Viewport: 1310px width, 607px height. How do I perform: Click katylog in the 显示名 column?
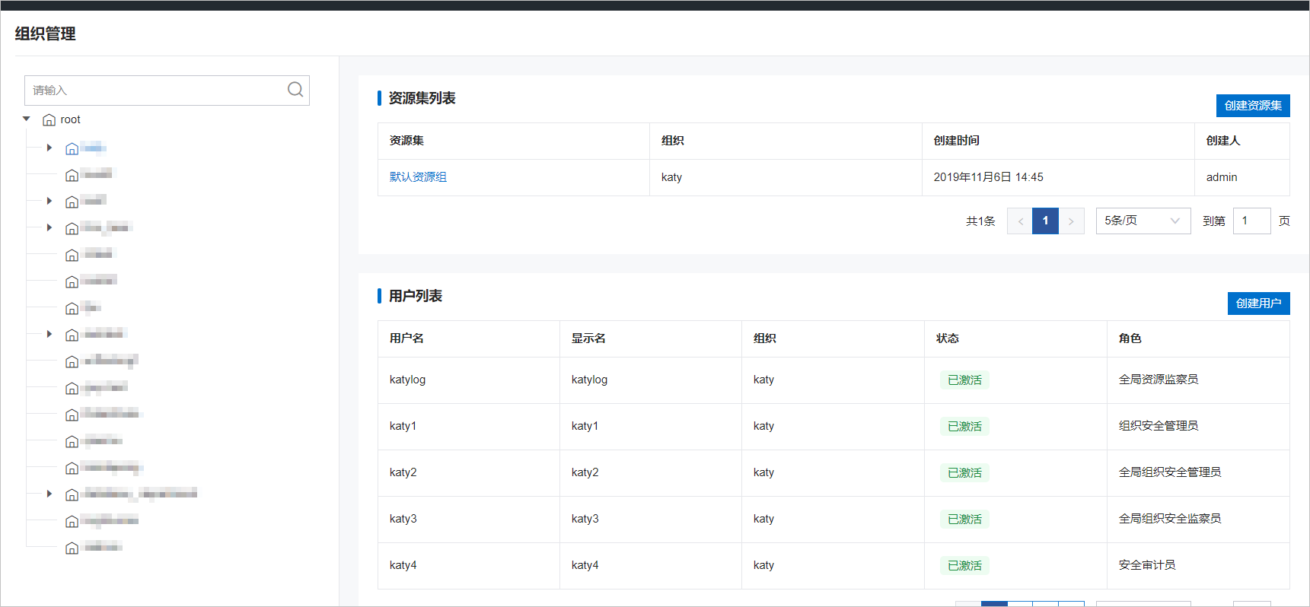coord(589,380)
